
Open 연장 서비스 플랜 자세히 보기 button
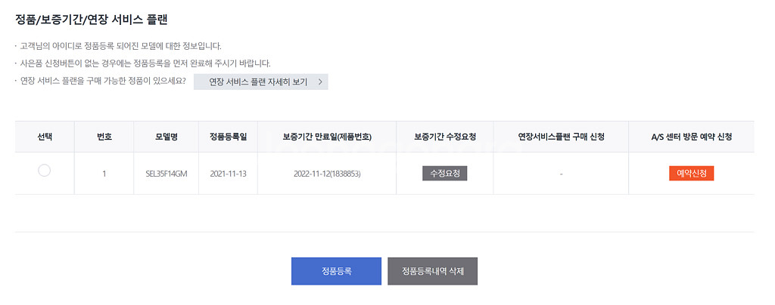pyautogui.click(x=260, y=82)
